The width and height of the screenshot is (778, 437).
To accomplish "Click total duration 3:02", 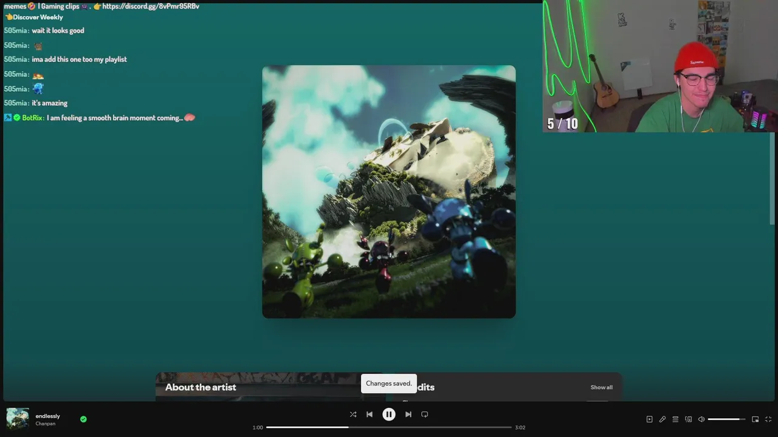I will pos(520,427).
